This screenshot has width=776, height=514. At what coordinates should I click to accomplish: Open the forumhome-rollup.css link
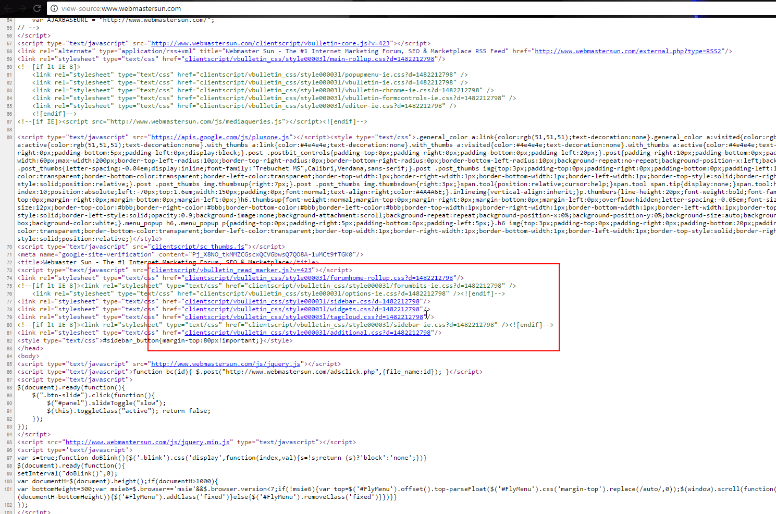319,278
